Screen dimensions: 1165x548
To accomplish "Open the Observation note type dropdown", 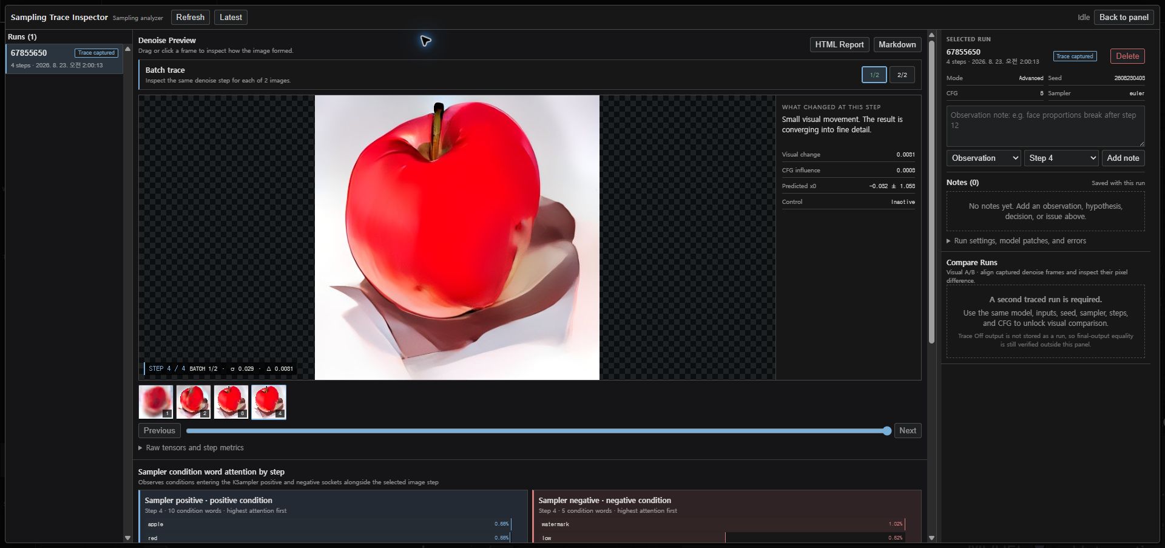I will tap(984, 158).
